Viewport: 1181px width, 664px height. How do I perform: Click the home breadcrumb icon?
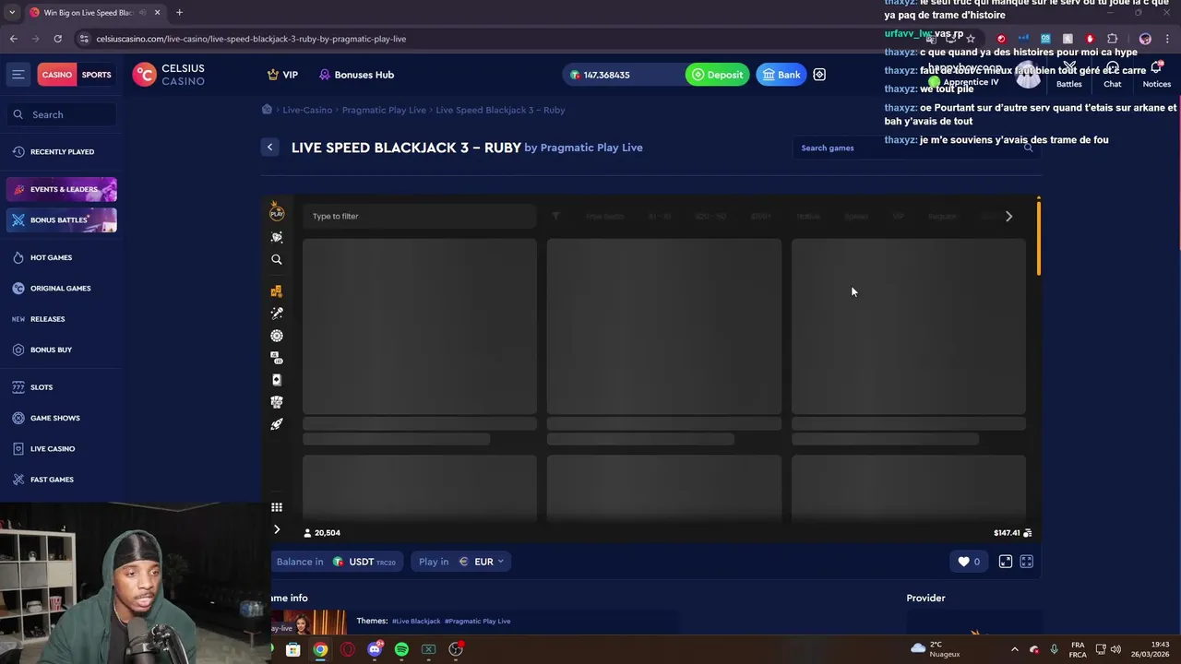[267, 110]
